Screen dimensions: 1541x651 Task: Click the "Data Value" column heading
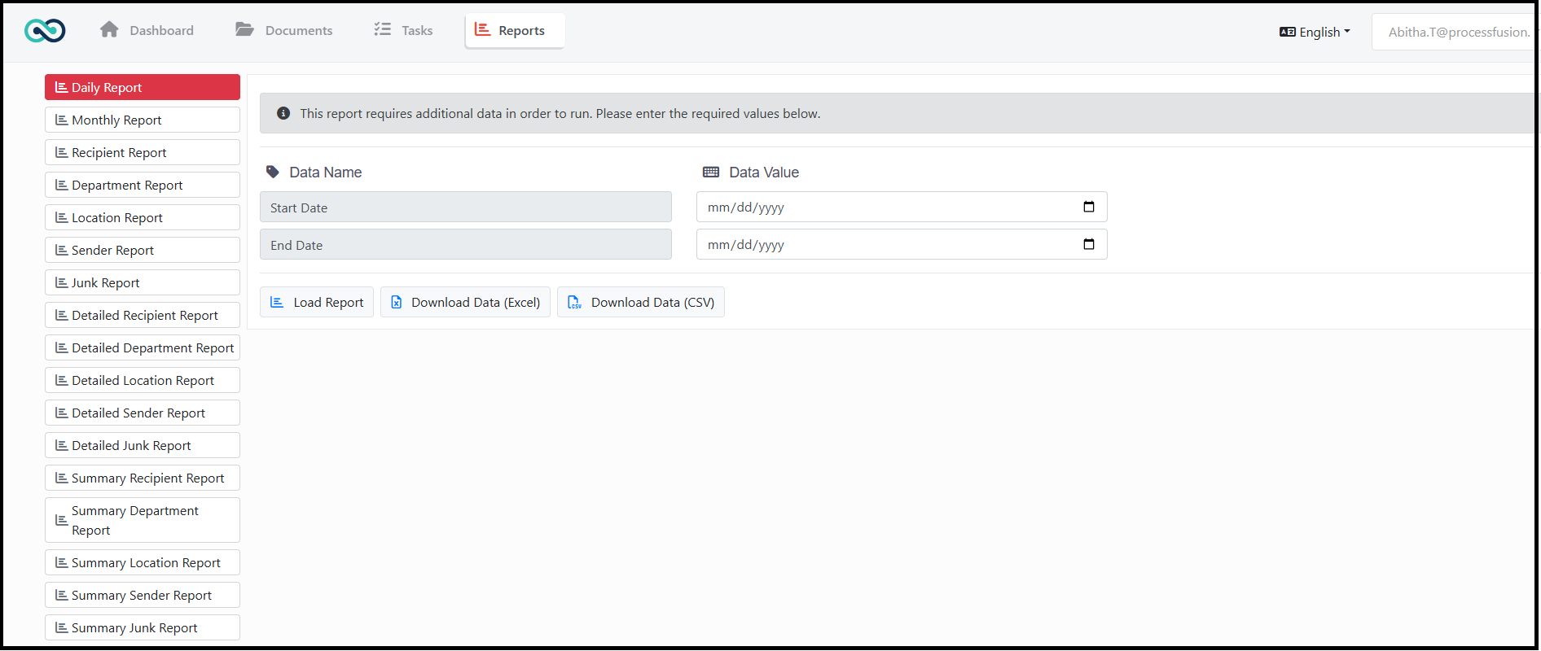coord(764,172)
